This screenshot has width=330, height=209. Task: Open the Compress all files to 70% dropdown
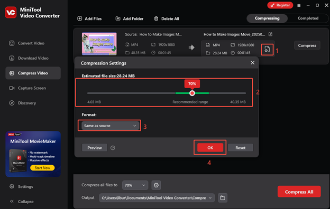click(135, 185)
